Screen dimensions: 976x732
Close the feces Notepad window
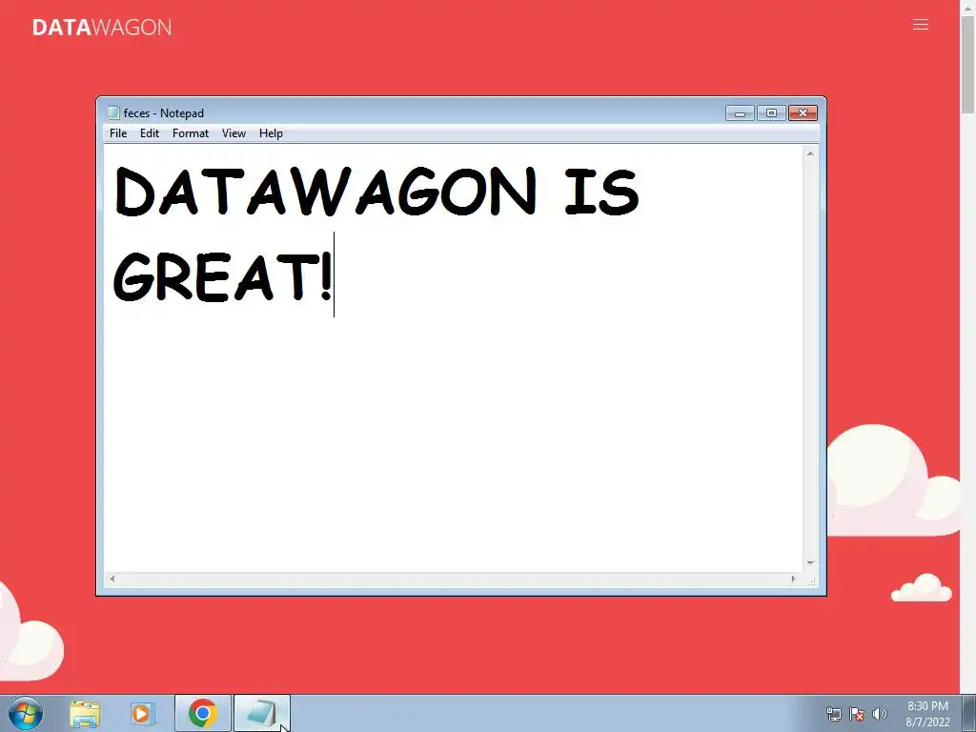click(x=803, y=113)
